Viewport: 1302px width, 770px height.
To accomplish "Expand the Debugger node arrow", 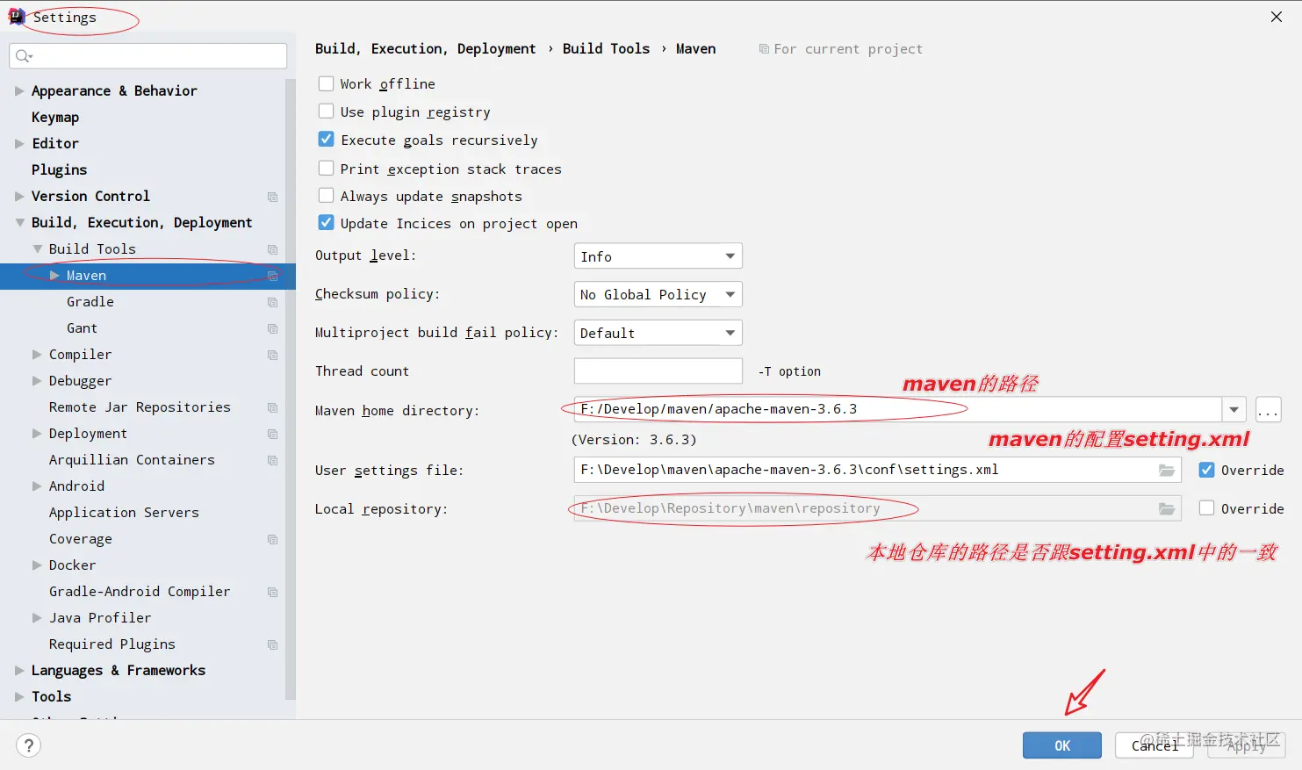I will pos(37,381).
